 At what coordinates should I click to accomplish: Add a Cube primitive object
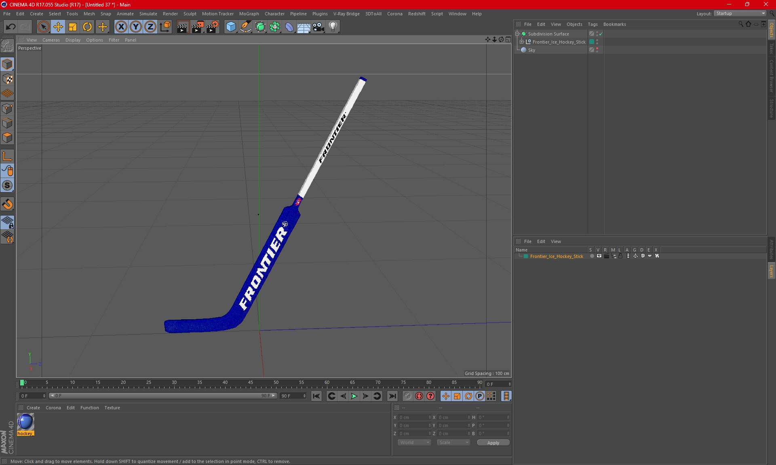pyautogui.click(x=231, y=27)
